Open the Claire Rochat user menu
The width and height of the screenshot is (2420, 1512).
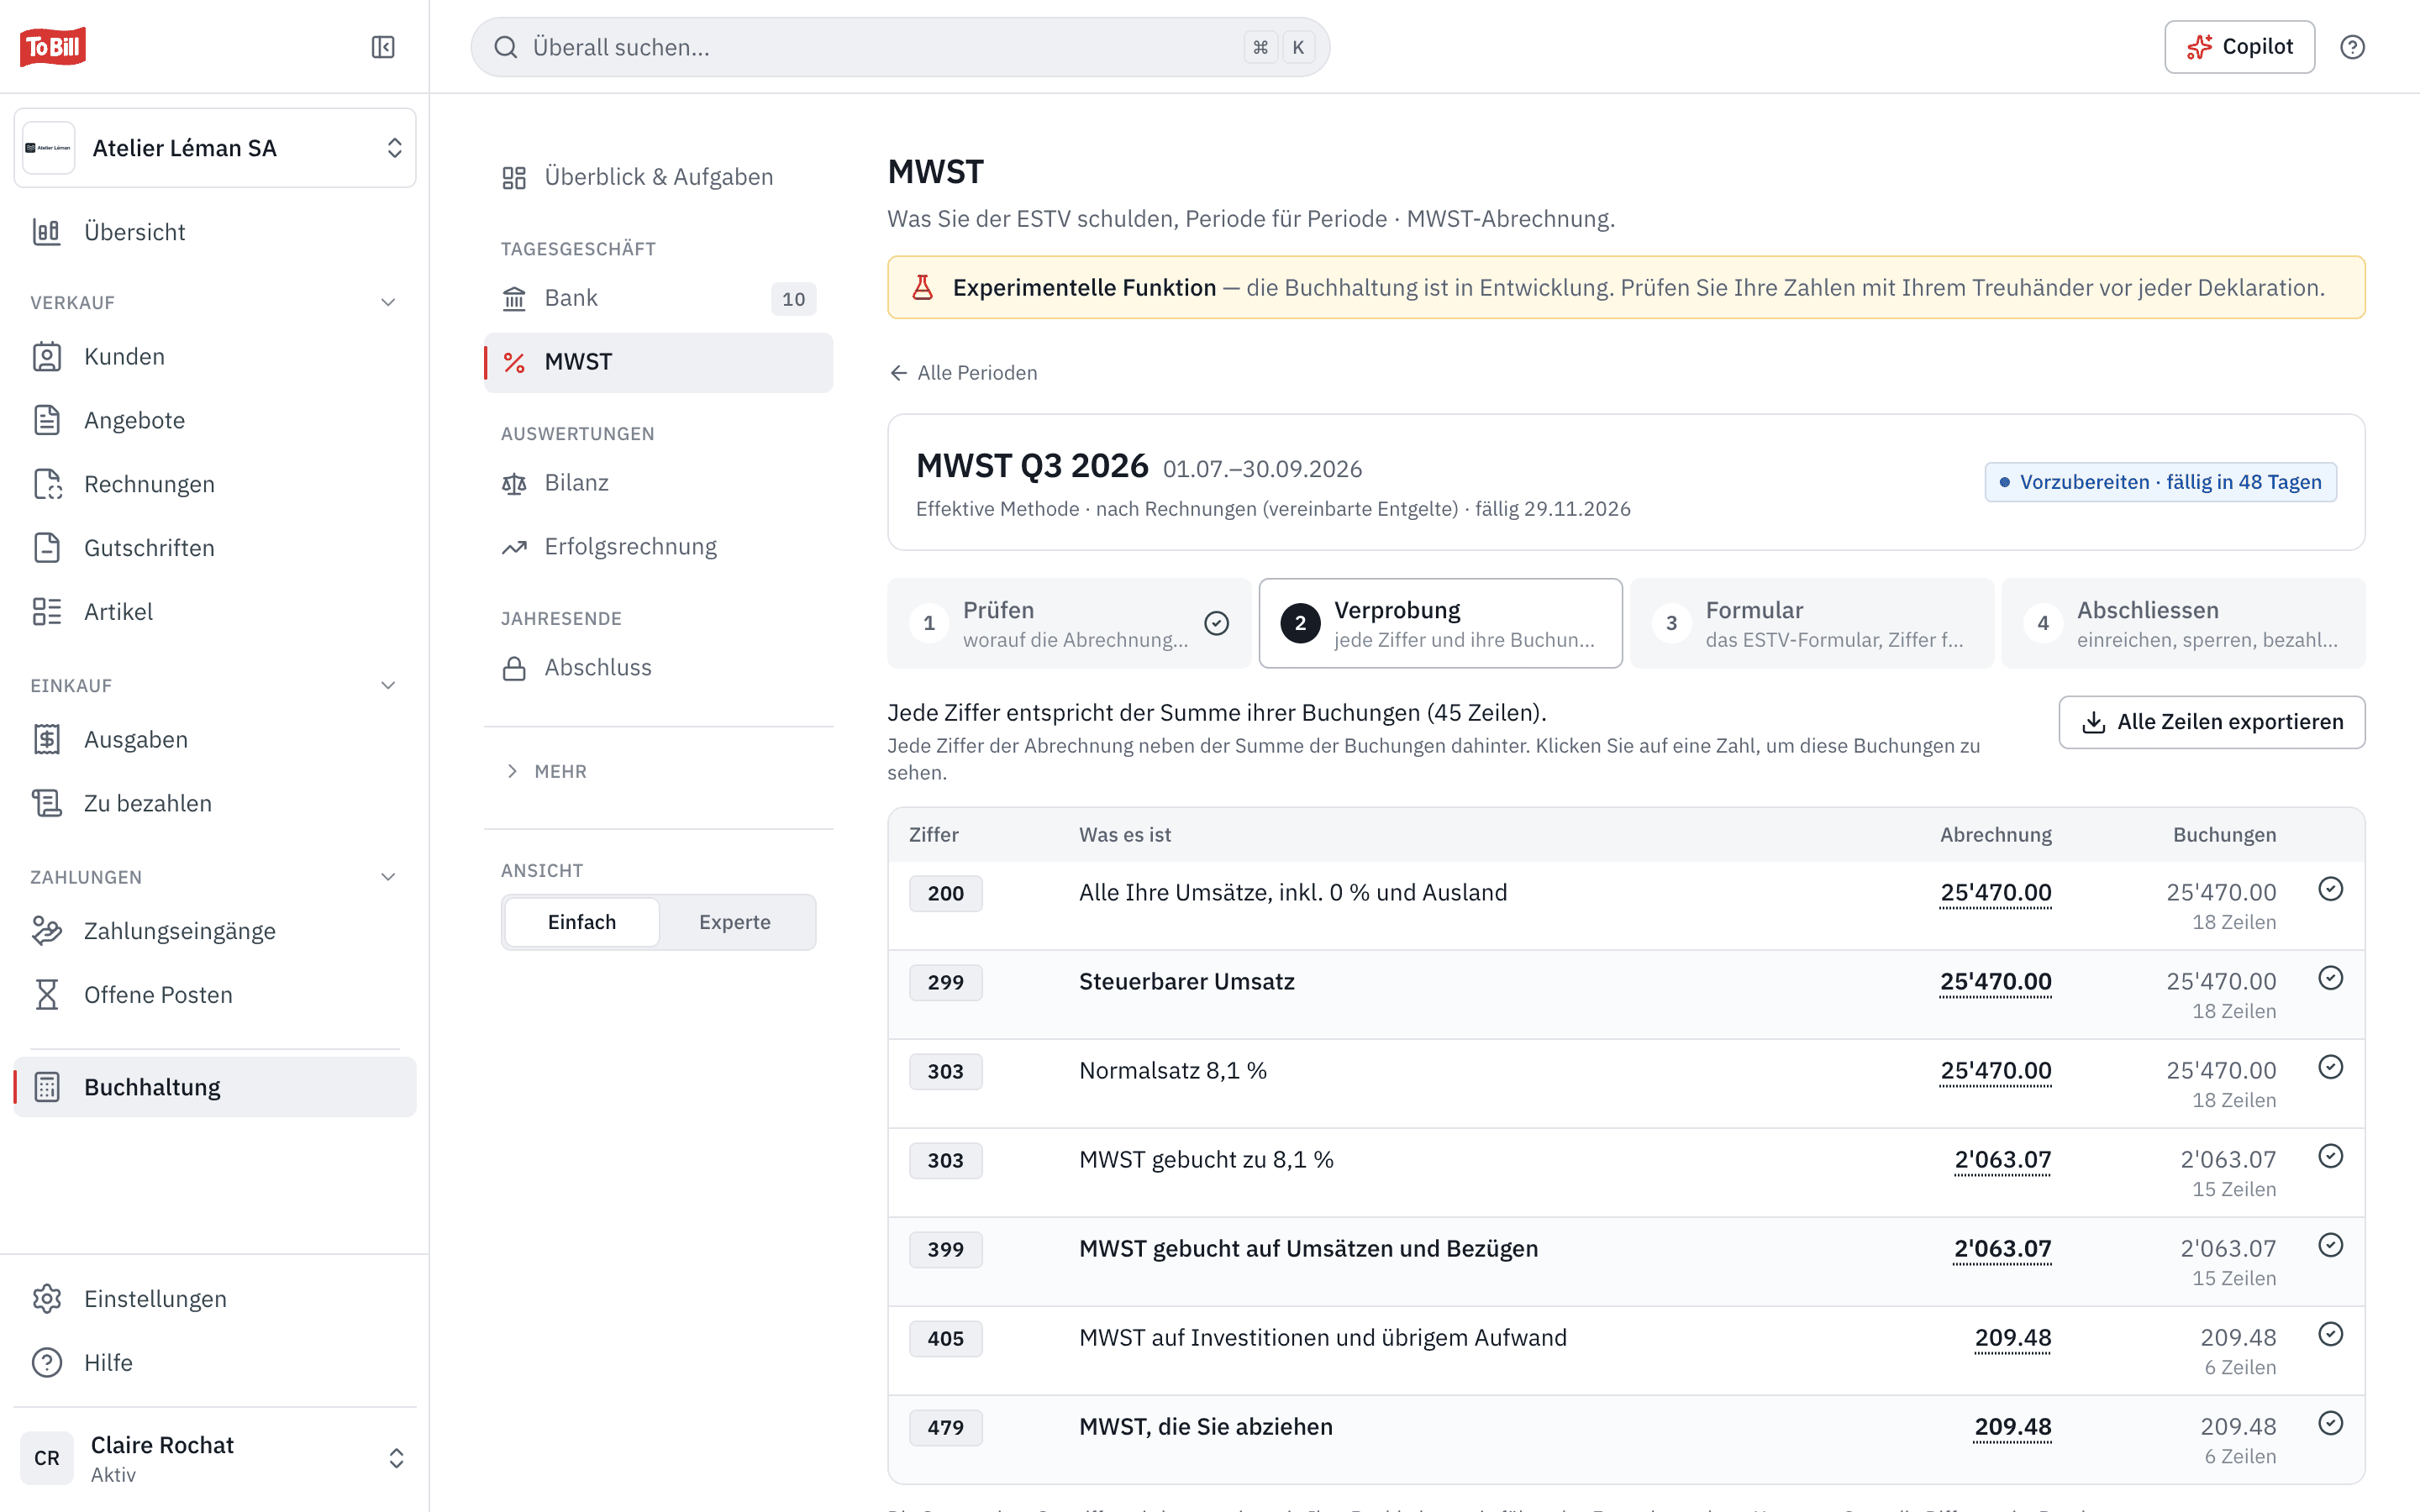(x=215, y=1458)
